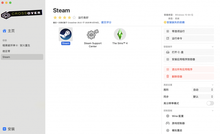This screenshot has width=220, height=134.
Task: Click the Steam title heading
Action: 61,11
